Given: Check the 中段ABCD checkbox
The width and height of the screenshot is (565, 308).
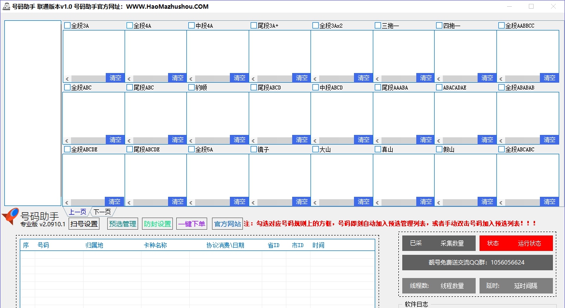Looking at the screenshot, I should [x=316, y=88].
